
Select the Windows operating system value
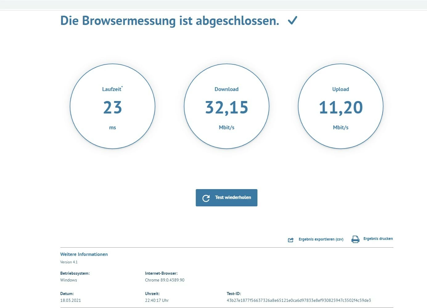[69, 280]
